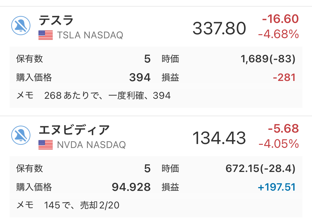This screenshot has height=222, width=312.
Task: Toggle the Tesla alert bell icon
Action: tap(21, 26)
